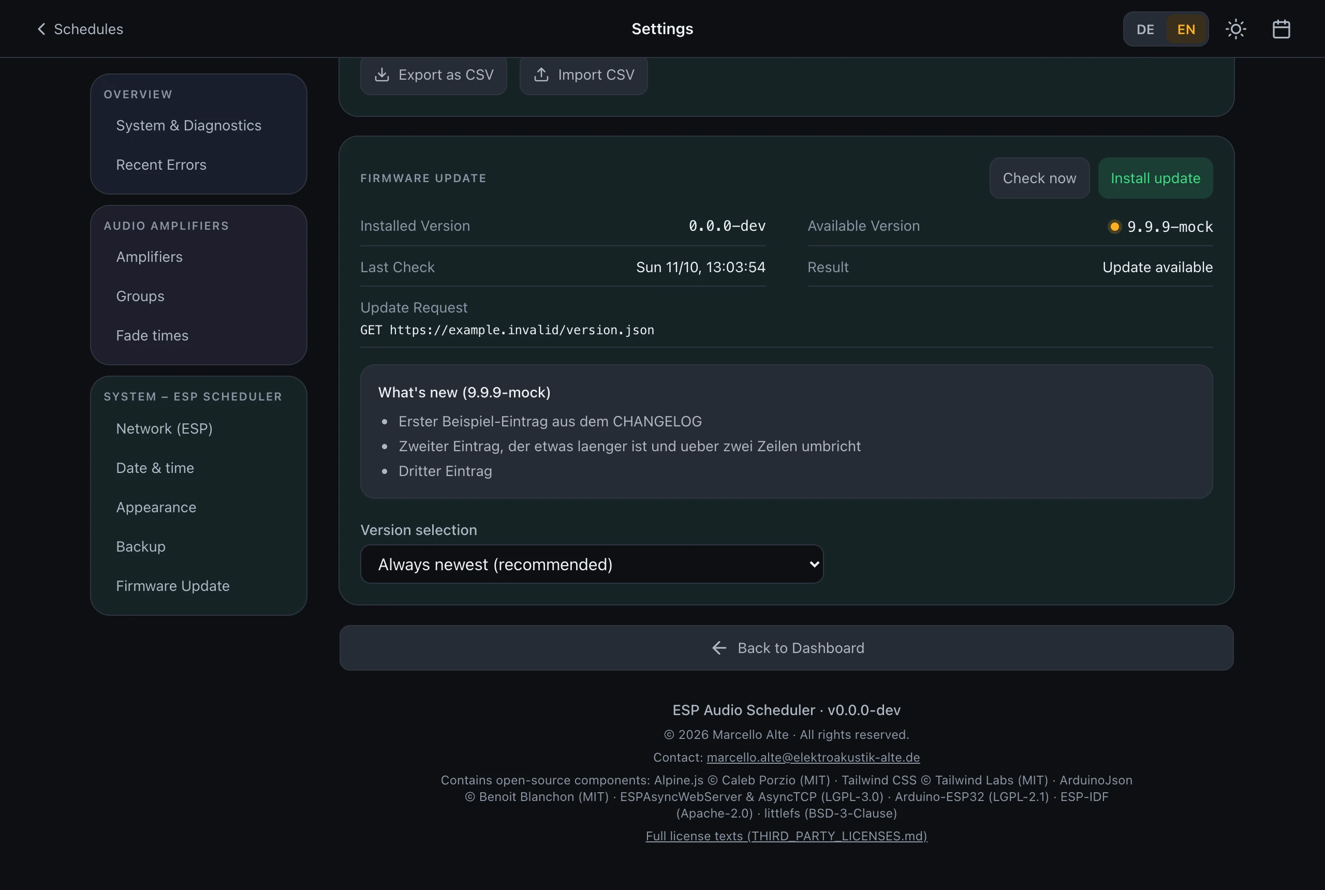Click Import CSV button

[584, 75]
